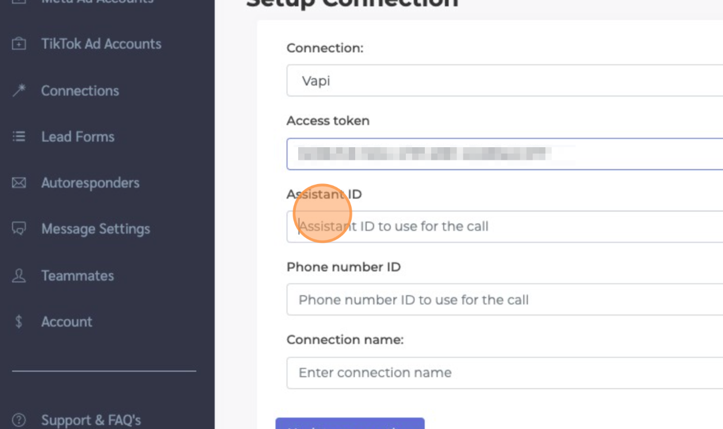Click the Support & FAQ's question mark icon

(x=19, y=420)
